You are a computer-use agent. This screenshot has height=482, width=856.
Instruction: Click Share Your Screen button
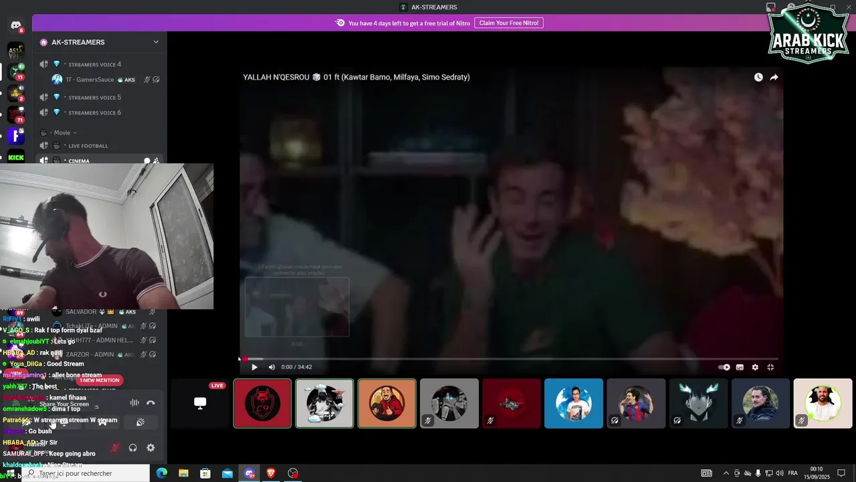click(x=64, y=422)
